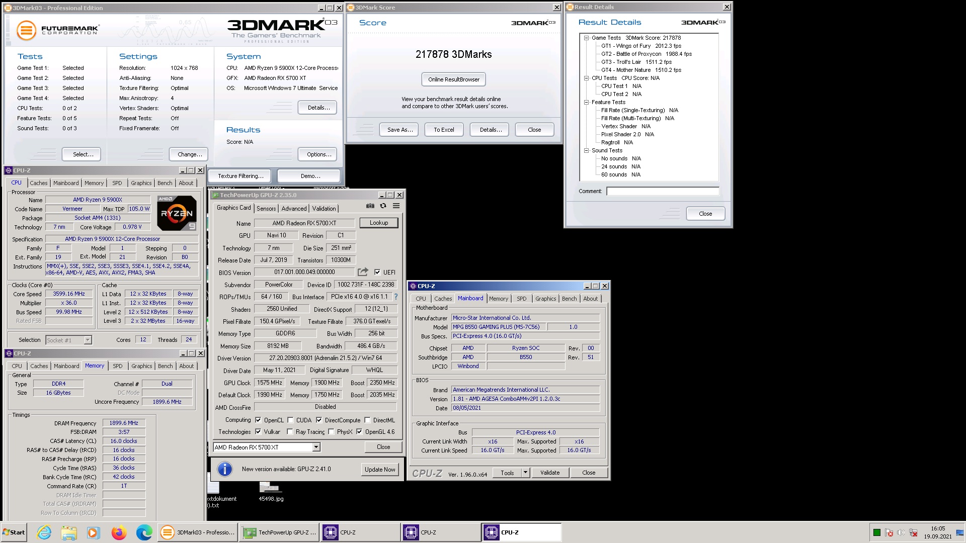The height and width of the screenshot is (543, 966).
Task: Toggle the OpenCL checkbox
Action: 258,420
